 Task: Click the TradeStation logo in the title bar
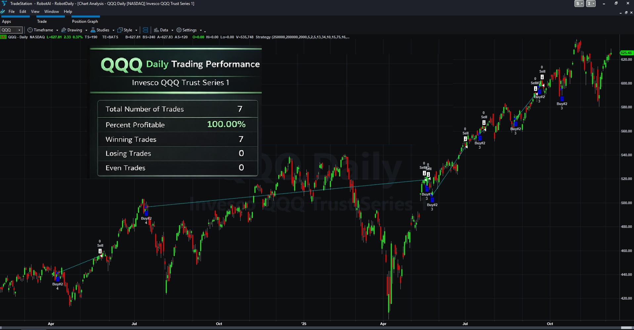coord(4,3)
